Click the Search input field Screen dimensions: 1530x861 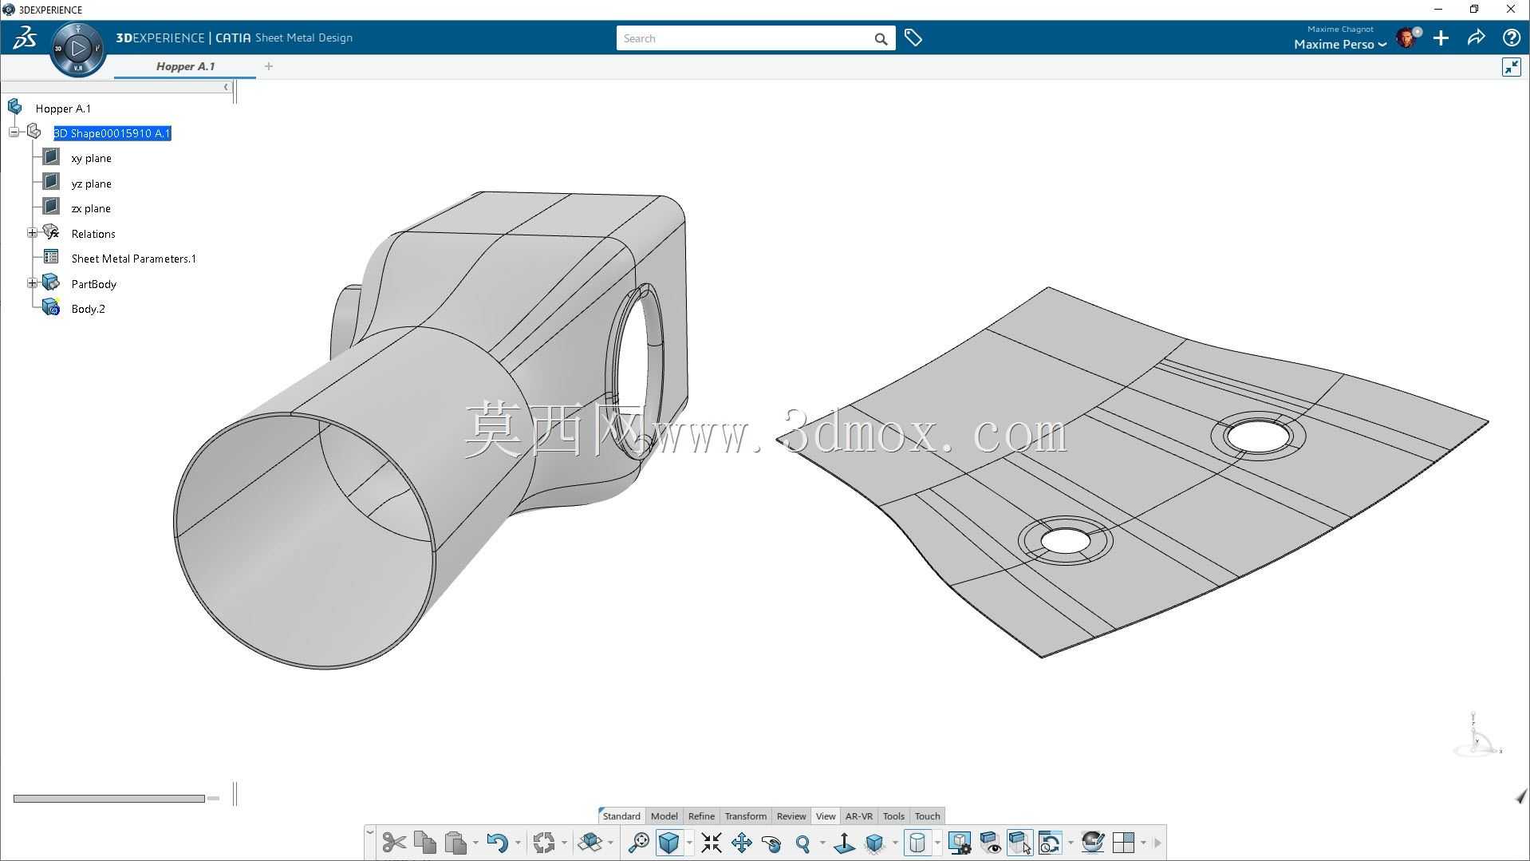point(742,38)
